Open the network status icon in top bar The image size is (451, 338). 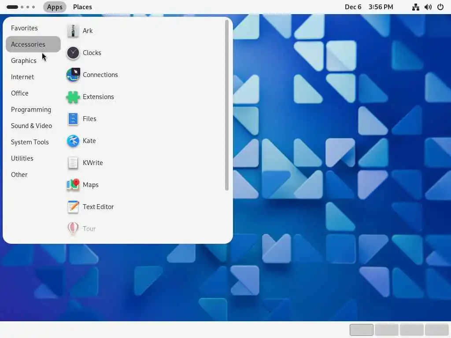point(416,7)
